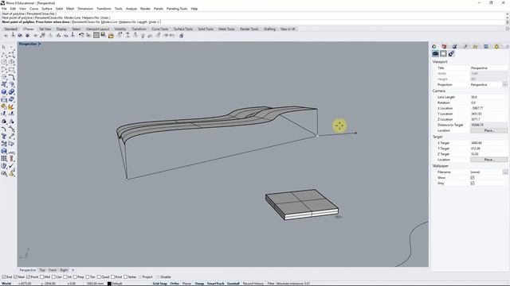Browse for wallpaper Filename with ellipsis button

point(504,172)
